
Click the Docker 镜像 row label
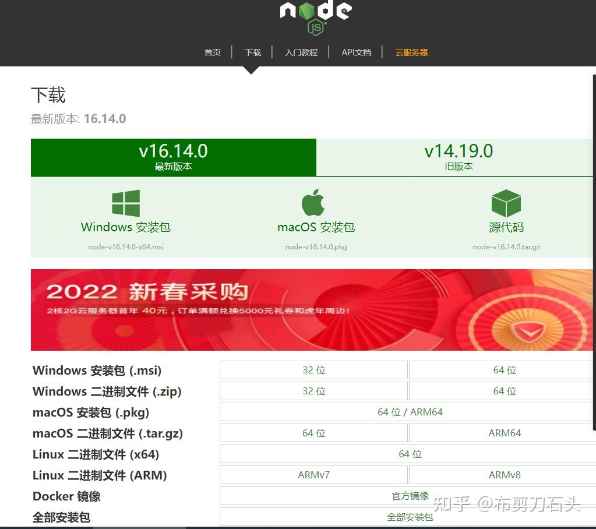click(66, 496)
